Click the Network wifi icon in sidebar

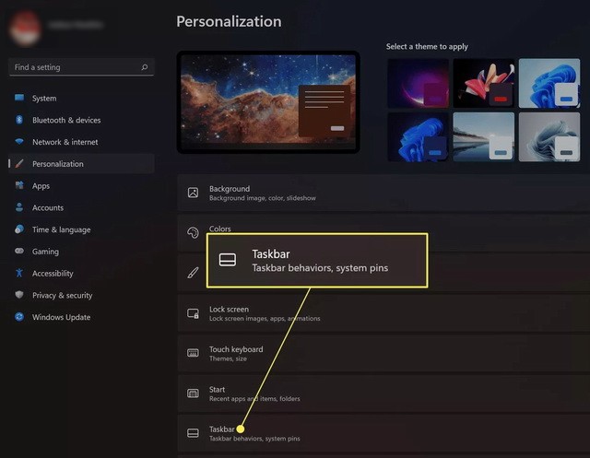pos(19,142)
